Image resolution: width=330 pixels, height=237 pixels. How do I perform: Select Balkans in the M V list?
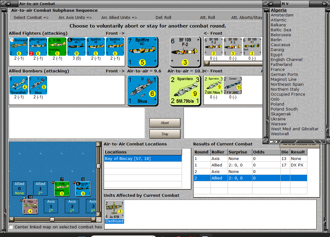point(278,25)
